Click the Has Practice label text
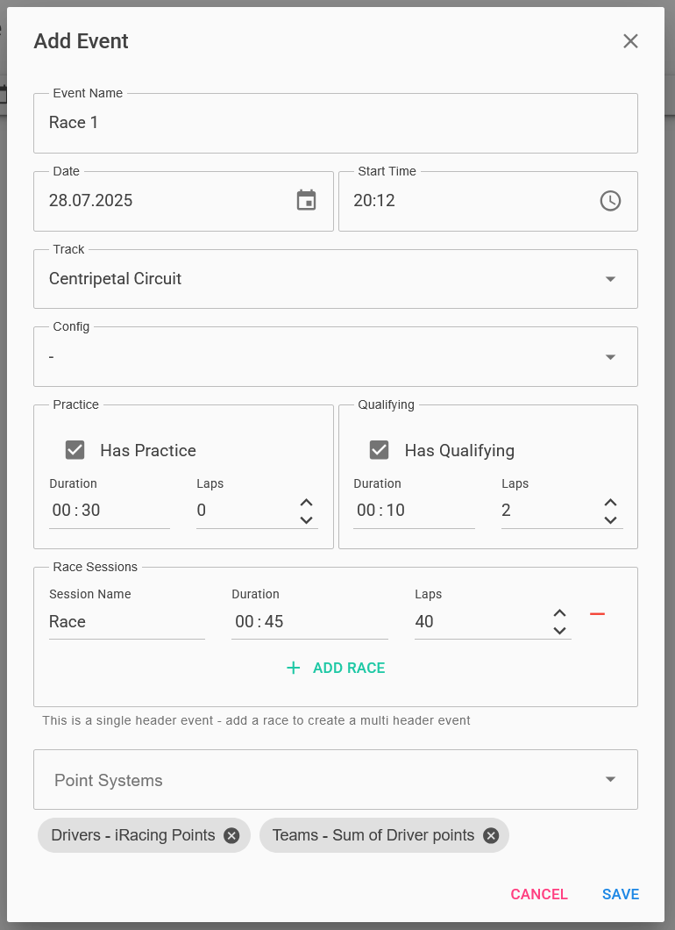This screenshot has width=675, height=930. 148,451
